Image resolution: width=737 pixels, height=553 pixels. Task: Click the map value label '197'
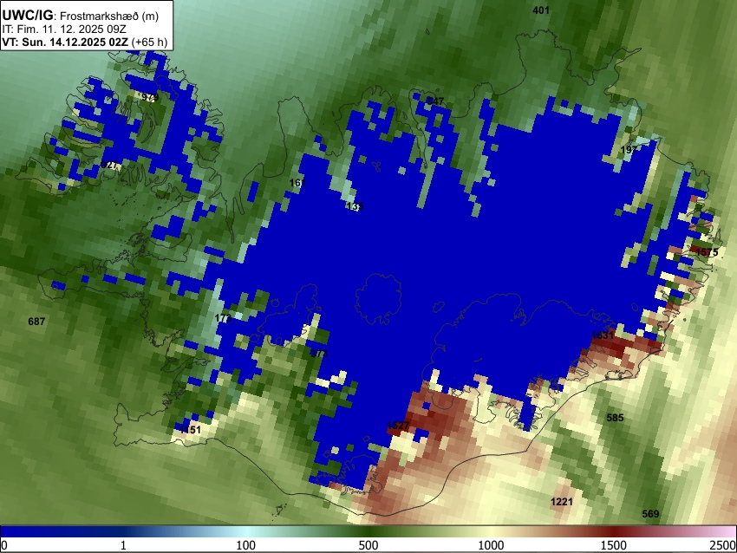[x=629, y=149]
